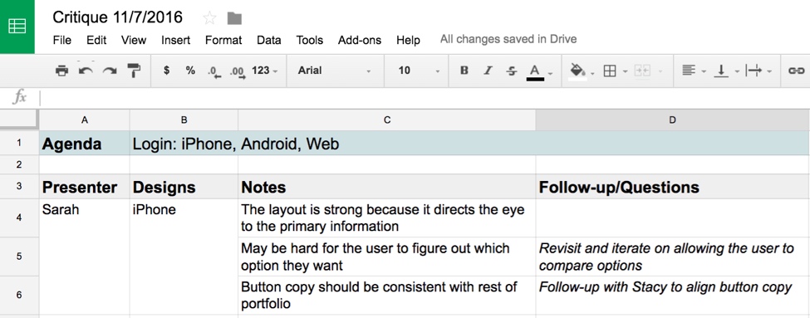Toggle Italic formatting
Screen dimensions: 810x318
[x=488, y=71]
